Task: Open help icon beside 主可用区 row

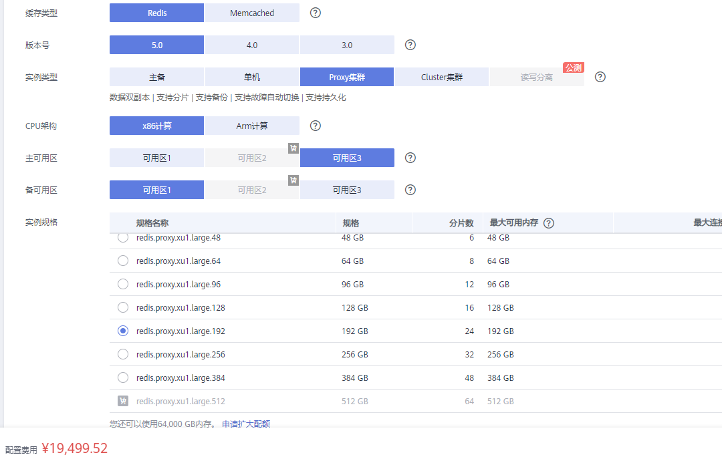Action: [x=410, y=158]
